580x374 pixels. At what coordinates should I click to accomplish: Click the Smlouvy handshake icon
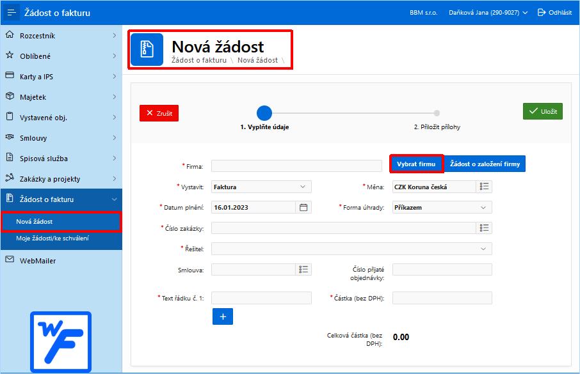point(10,137)
